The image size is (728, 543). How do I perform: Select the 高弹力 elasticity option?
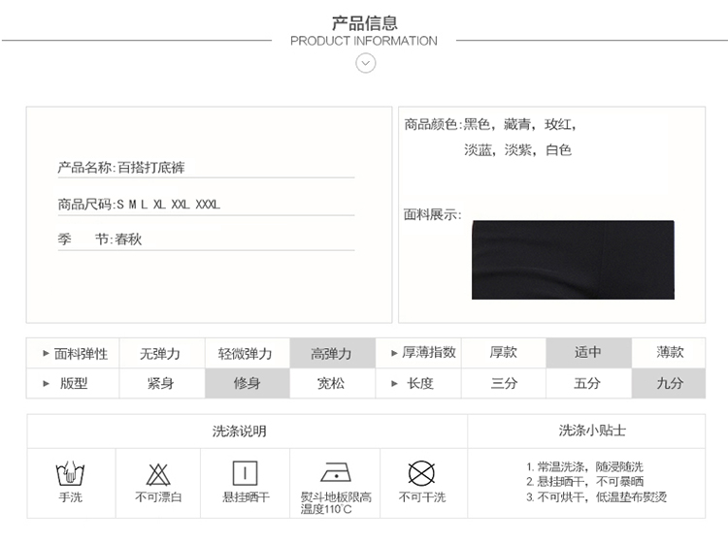[331, 353]
